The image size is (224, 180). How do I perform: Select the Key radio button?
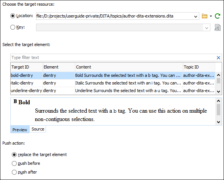13,27
